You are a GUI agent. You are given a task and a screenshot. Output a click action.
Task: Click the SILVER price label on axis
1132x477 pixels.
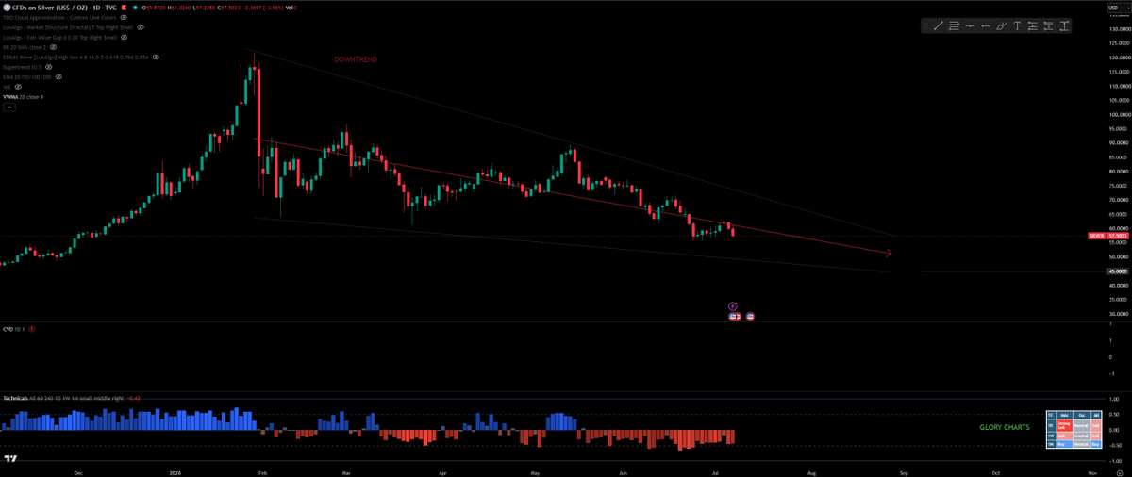click(1097, 236)
